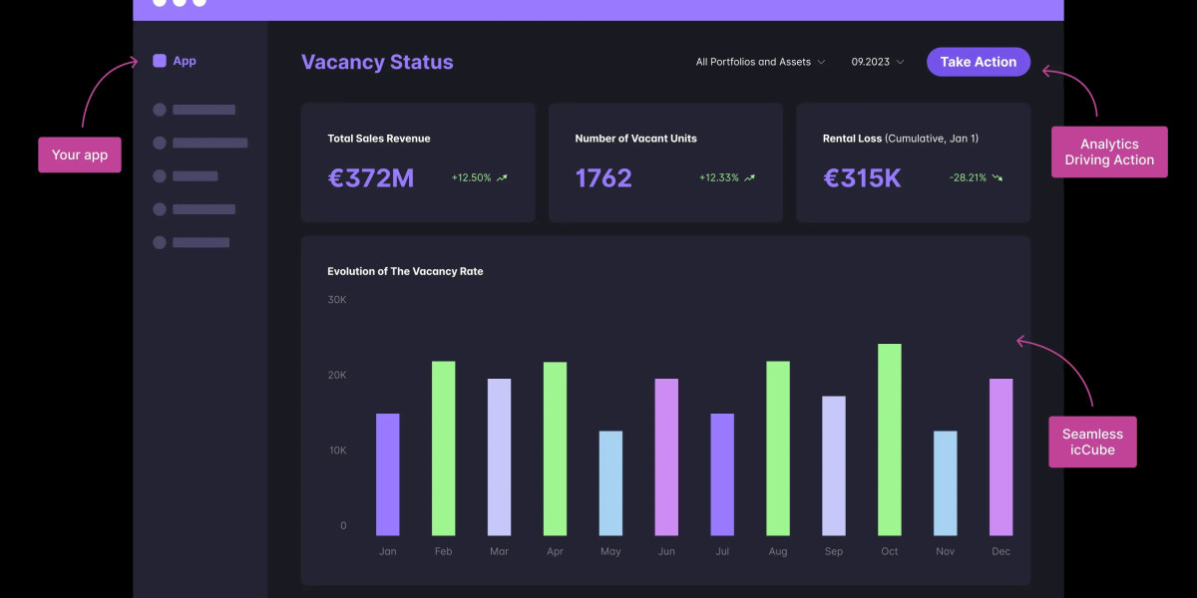
Task: Click the downward trend arrow beside -28.21%
Action: point(997,178)
